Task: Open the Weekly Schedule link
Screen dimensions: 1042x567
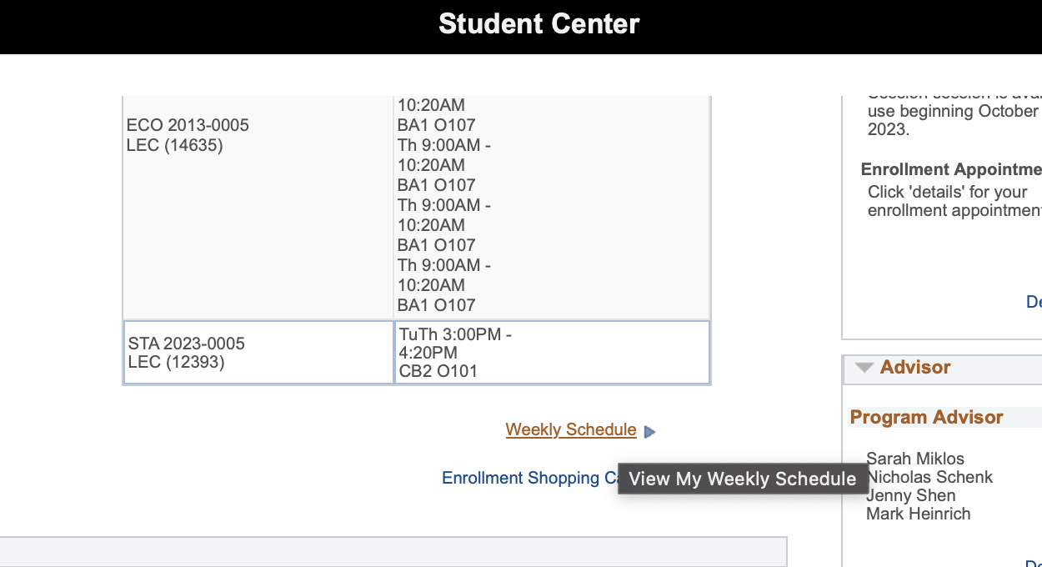Action: click(570, 430)
